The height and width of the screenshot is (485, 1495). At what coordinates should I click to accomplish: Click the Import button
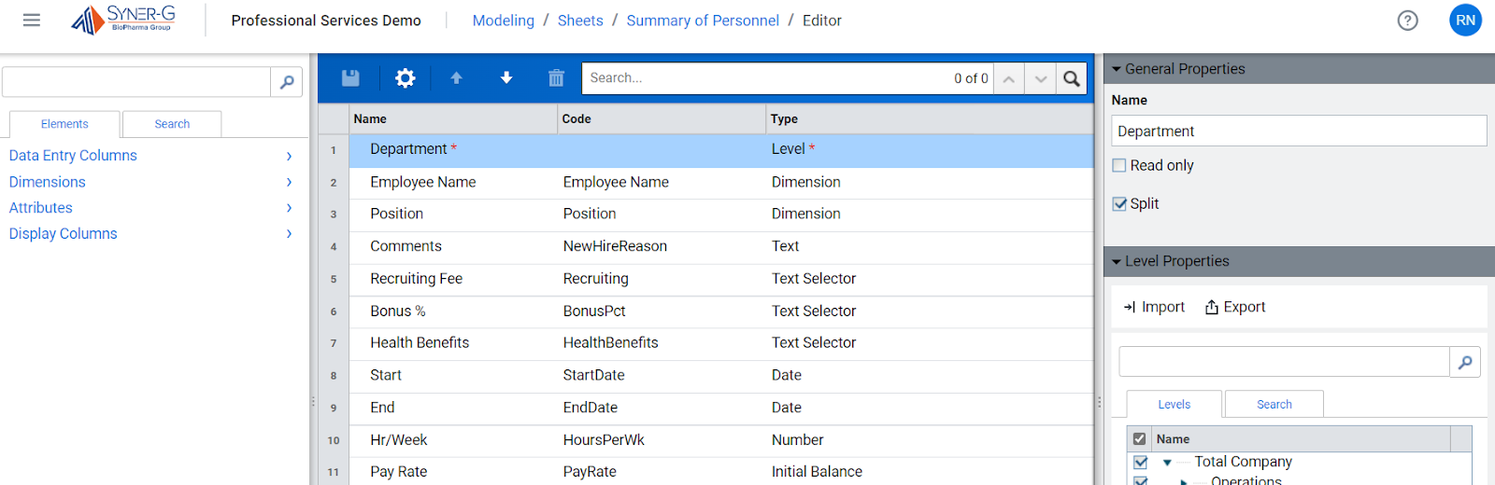(x=1154, y=307)
